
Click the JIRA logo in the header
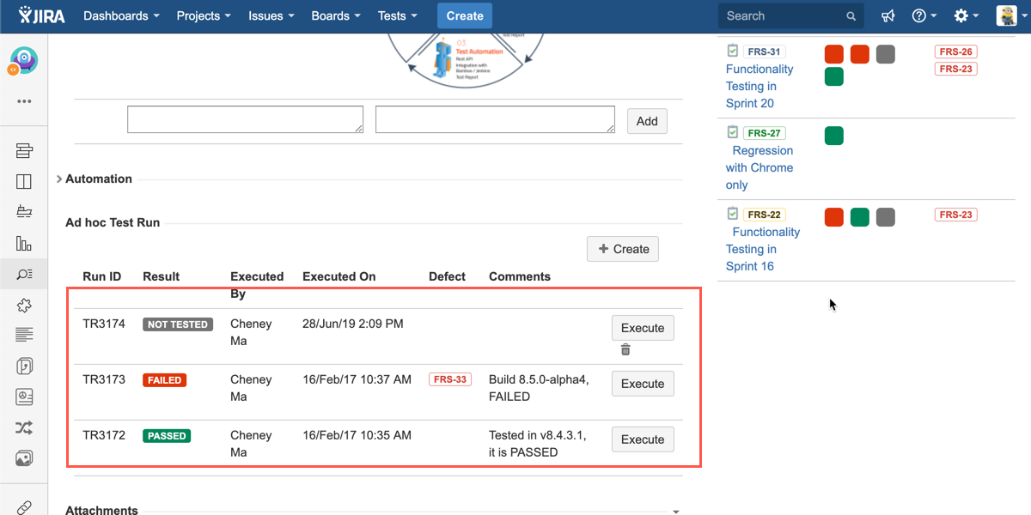click(x=42, y=16)
